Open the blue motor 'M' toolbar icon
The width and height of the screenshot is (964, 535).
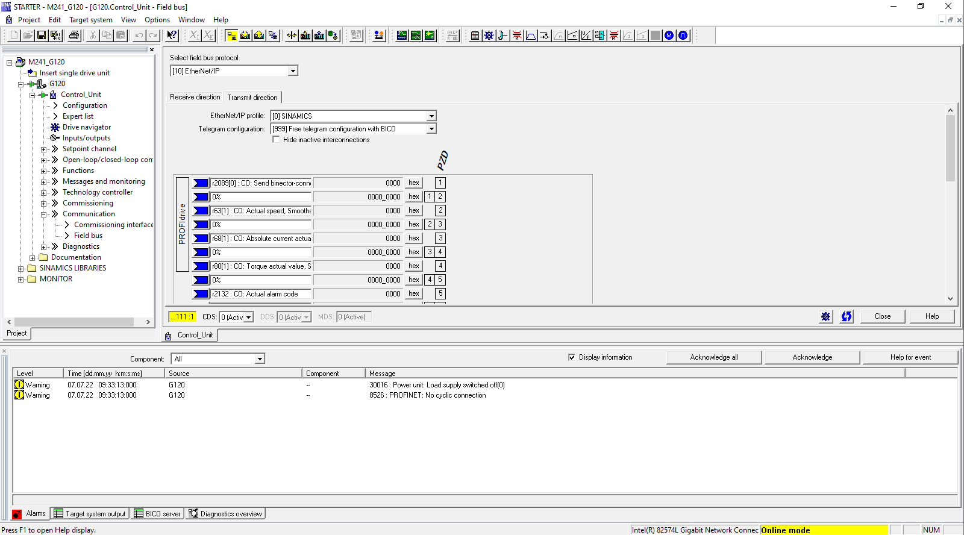coord(669,36)
